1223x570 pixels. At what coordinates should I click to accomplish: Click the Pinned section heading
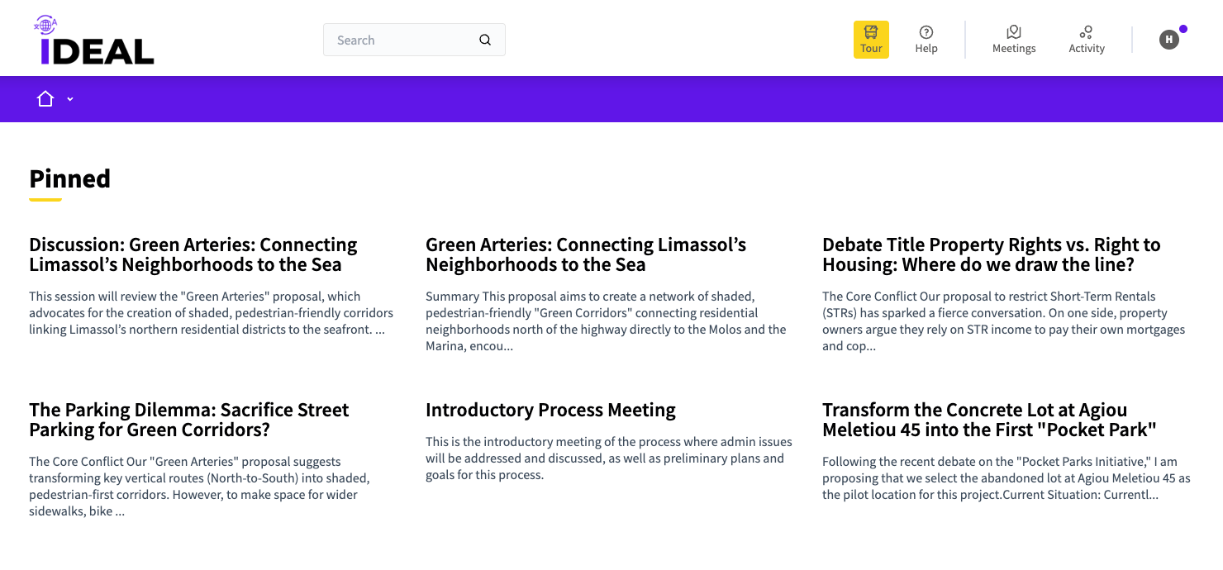click(69, 179)
